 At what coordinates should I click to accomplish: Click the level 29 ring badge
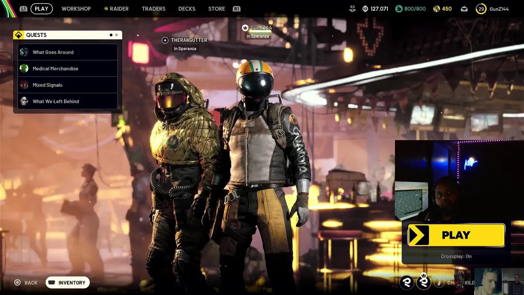click(481, 9)
